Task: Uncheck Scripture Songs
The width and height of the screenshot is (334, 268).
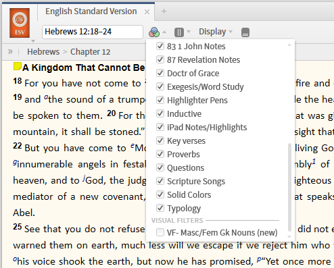Action: click(x=160, y=181)
